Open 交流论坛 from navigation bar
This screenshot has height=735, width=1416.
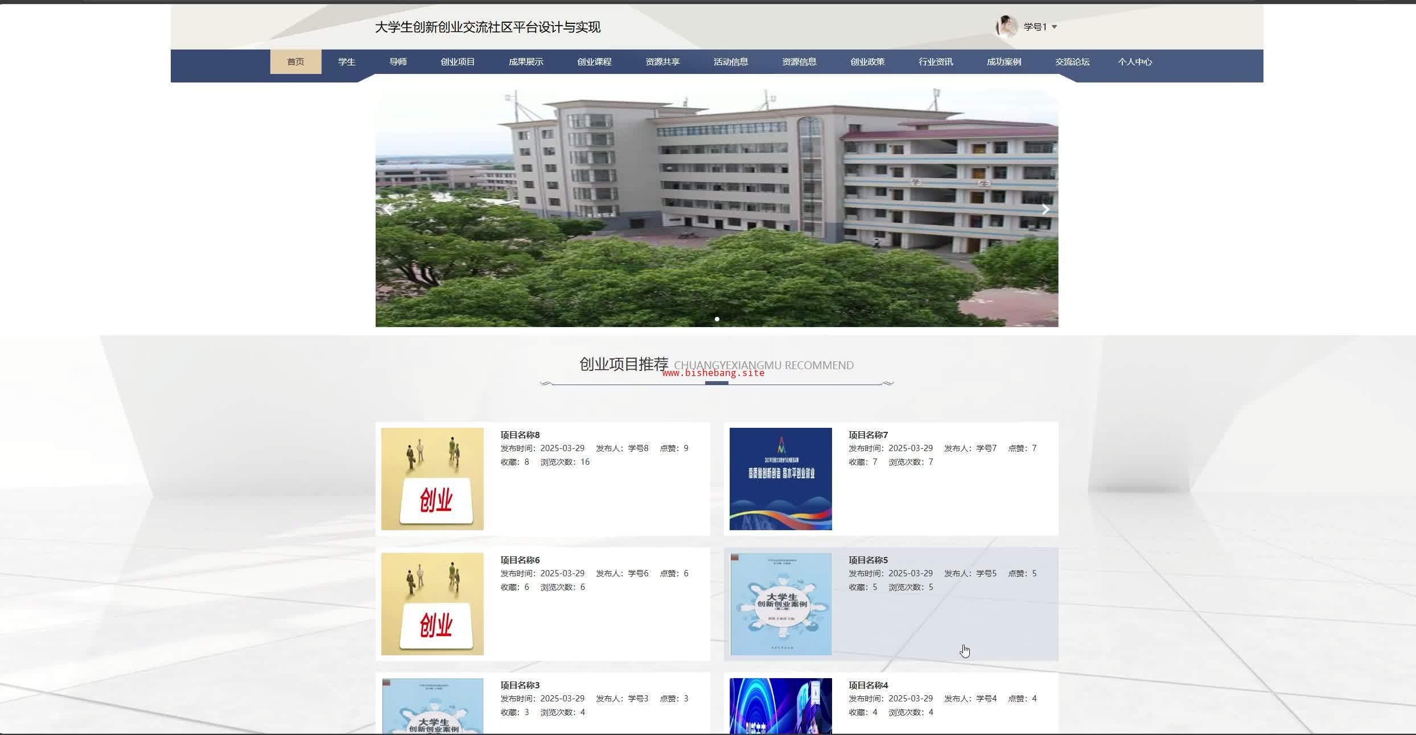tap(1072, 61)
